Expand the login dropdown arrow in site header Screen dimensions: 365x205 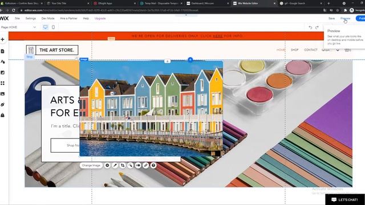[338, 50]
